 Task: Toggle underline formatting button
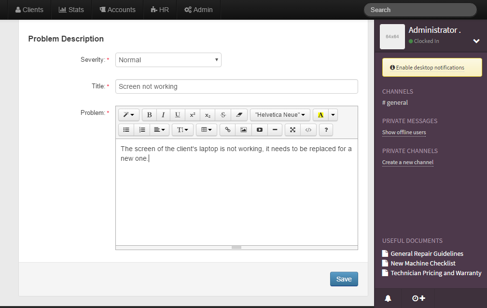pos(178,115)
